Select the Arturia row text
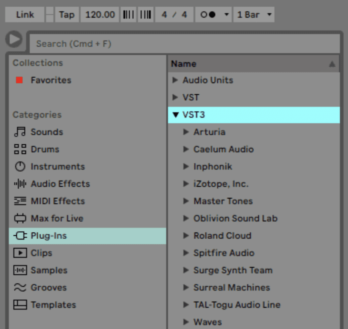Viewport: 348px width, 329px height. [209, 132]
